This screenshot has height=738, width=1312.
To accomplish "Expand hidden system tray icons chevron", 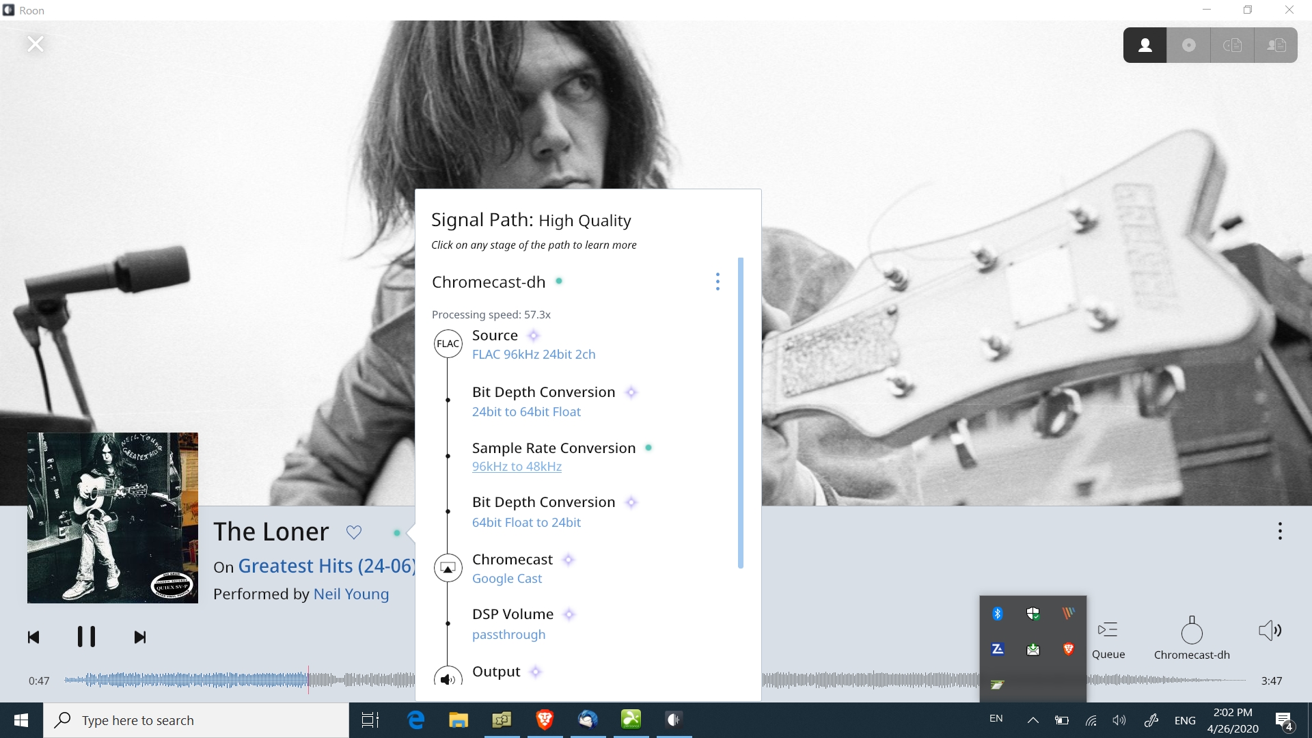I will [1033, 720].
